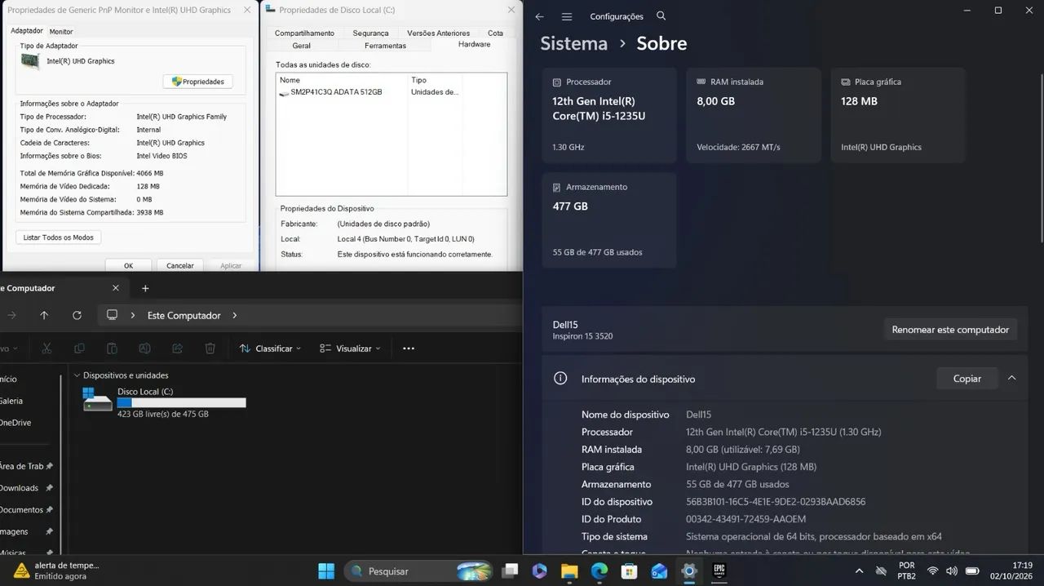The height and width of the screenshot is (586, 1044).
Task: Open Outlook from the taskbar
Action: coord(659,570)
